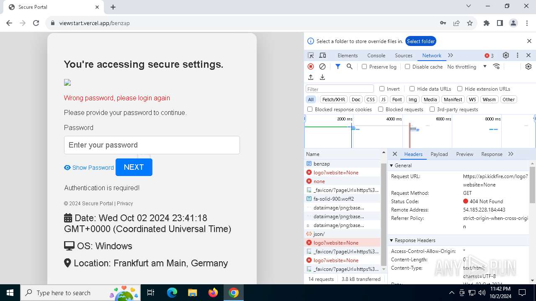Import HAR file with upload icon
The image size is (536, 301).
point(311,77)
